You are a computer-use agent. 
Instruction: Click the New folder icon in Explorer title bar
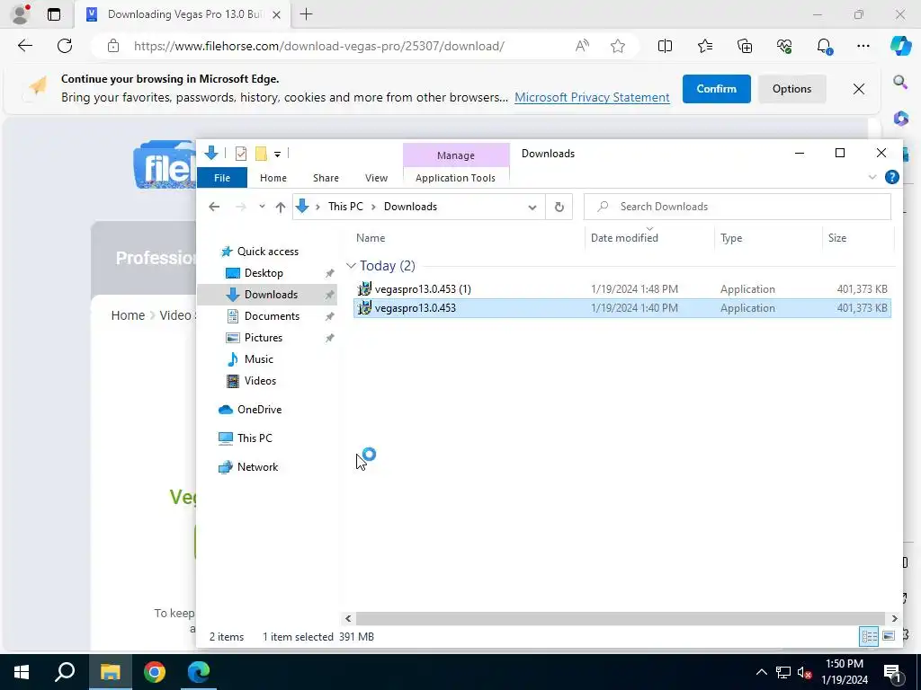pos(261,154)
